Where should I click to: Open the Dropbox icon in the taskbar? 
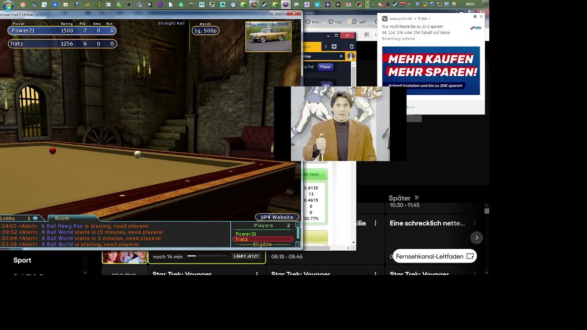[55, 5]
